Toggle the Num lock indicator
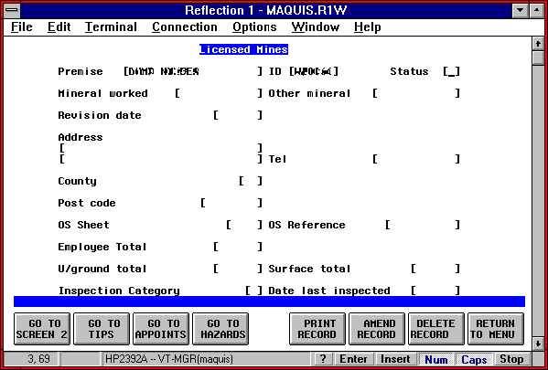Image resolution: width=548 pixels, height=370 pixels. click(435, 359)
